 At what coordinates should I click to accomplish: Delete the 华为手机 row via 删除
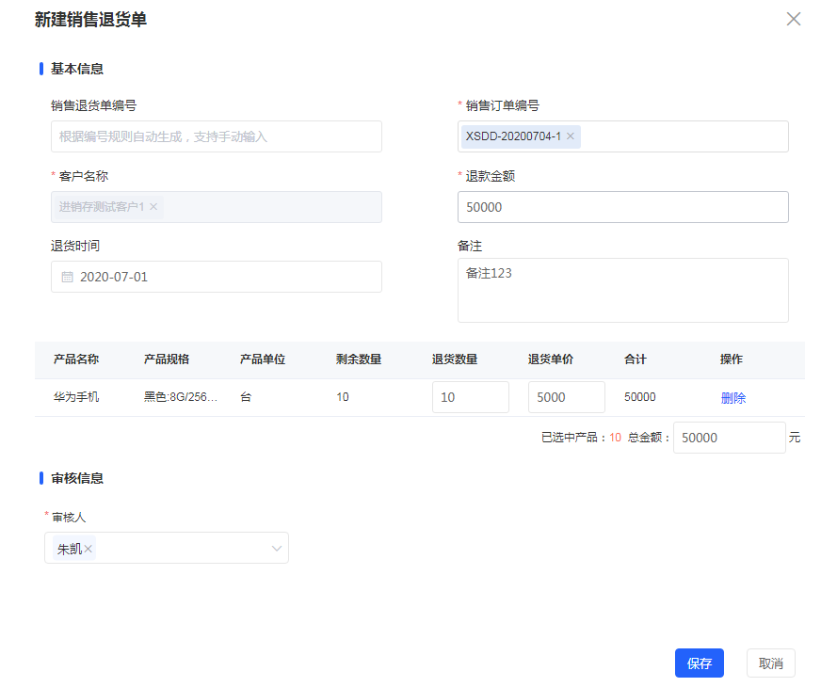[x=733, y=398]
